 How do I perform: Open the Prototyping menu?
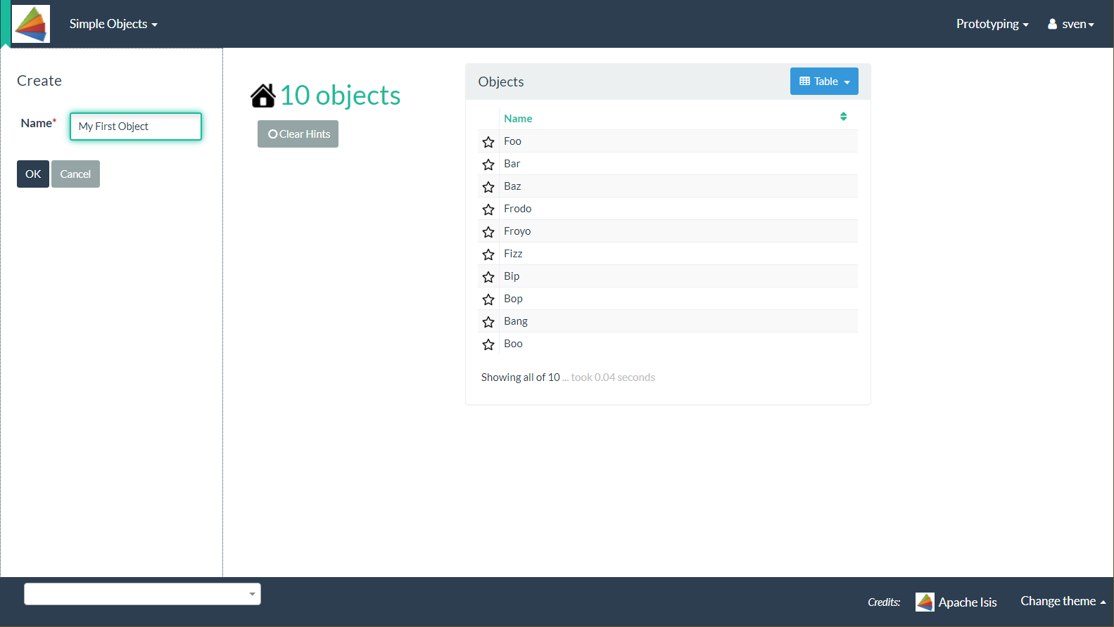(992, 24)
